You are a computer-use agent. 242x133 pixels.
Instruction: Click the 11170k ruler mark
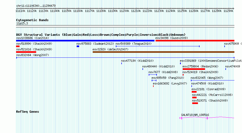90,11
